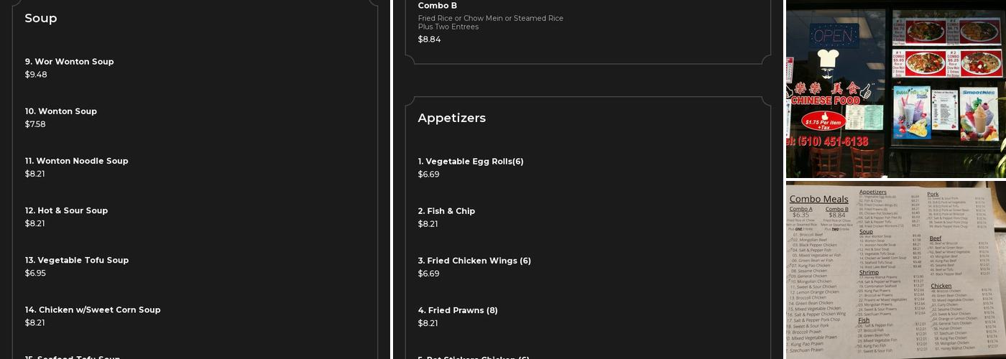
Task: Click the $7.58 Wonton Soup price
Action: (35, 124)
